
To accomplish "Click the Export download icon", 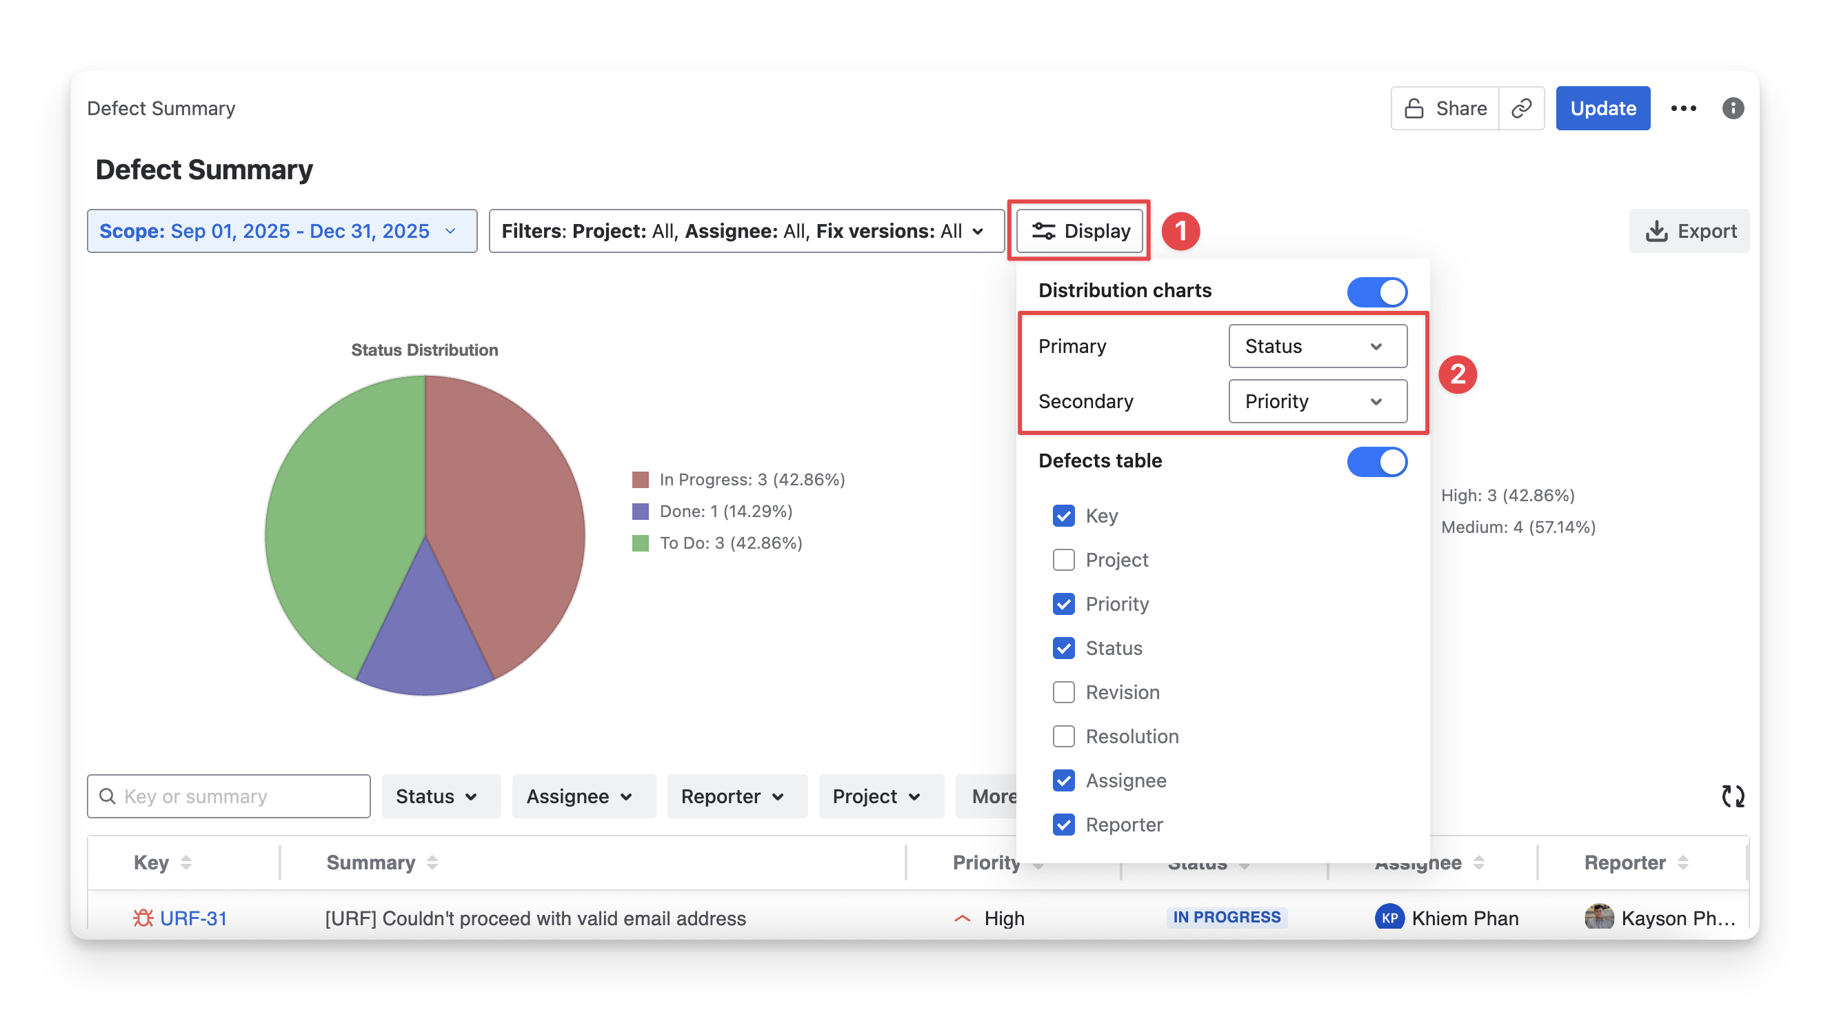I will (1656, 231).
